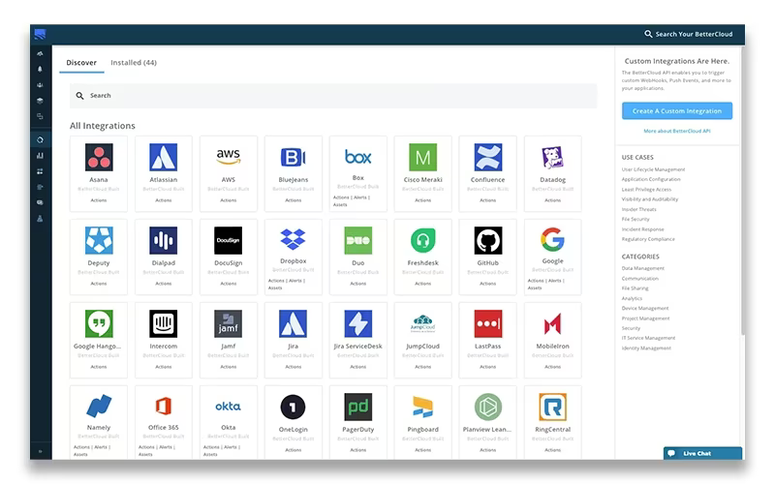
Task: Select the Freshdesk integration icon
Action: (x=422, y=240)
